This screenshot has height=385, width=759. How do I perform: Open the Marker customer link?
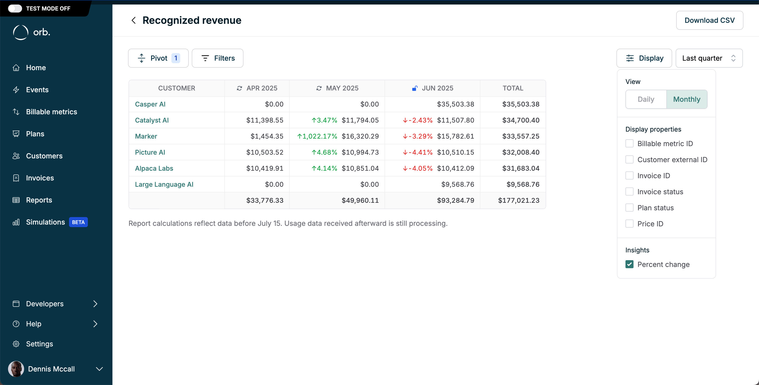(146, 136)
